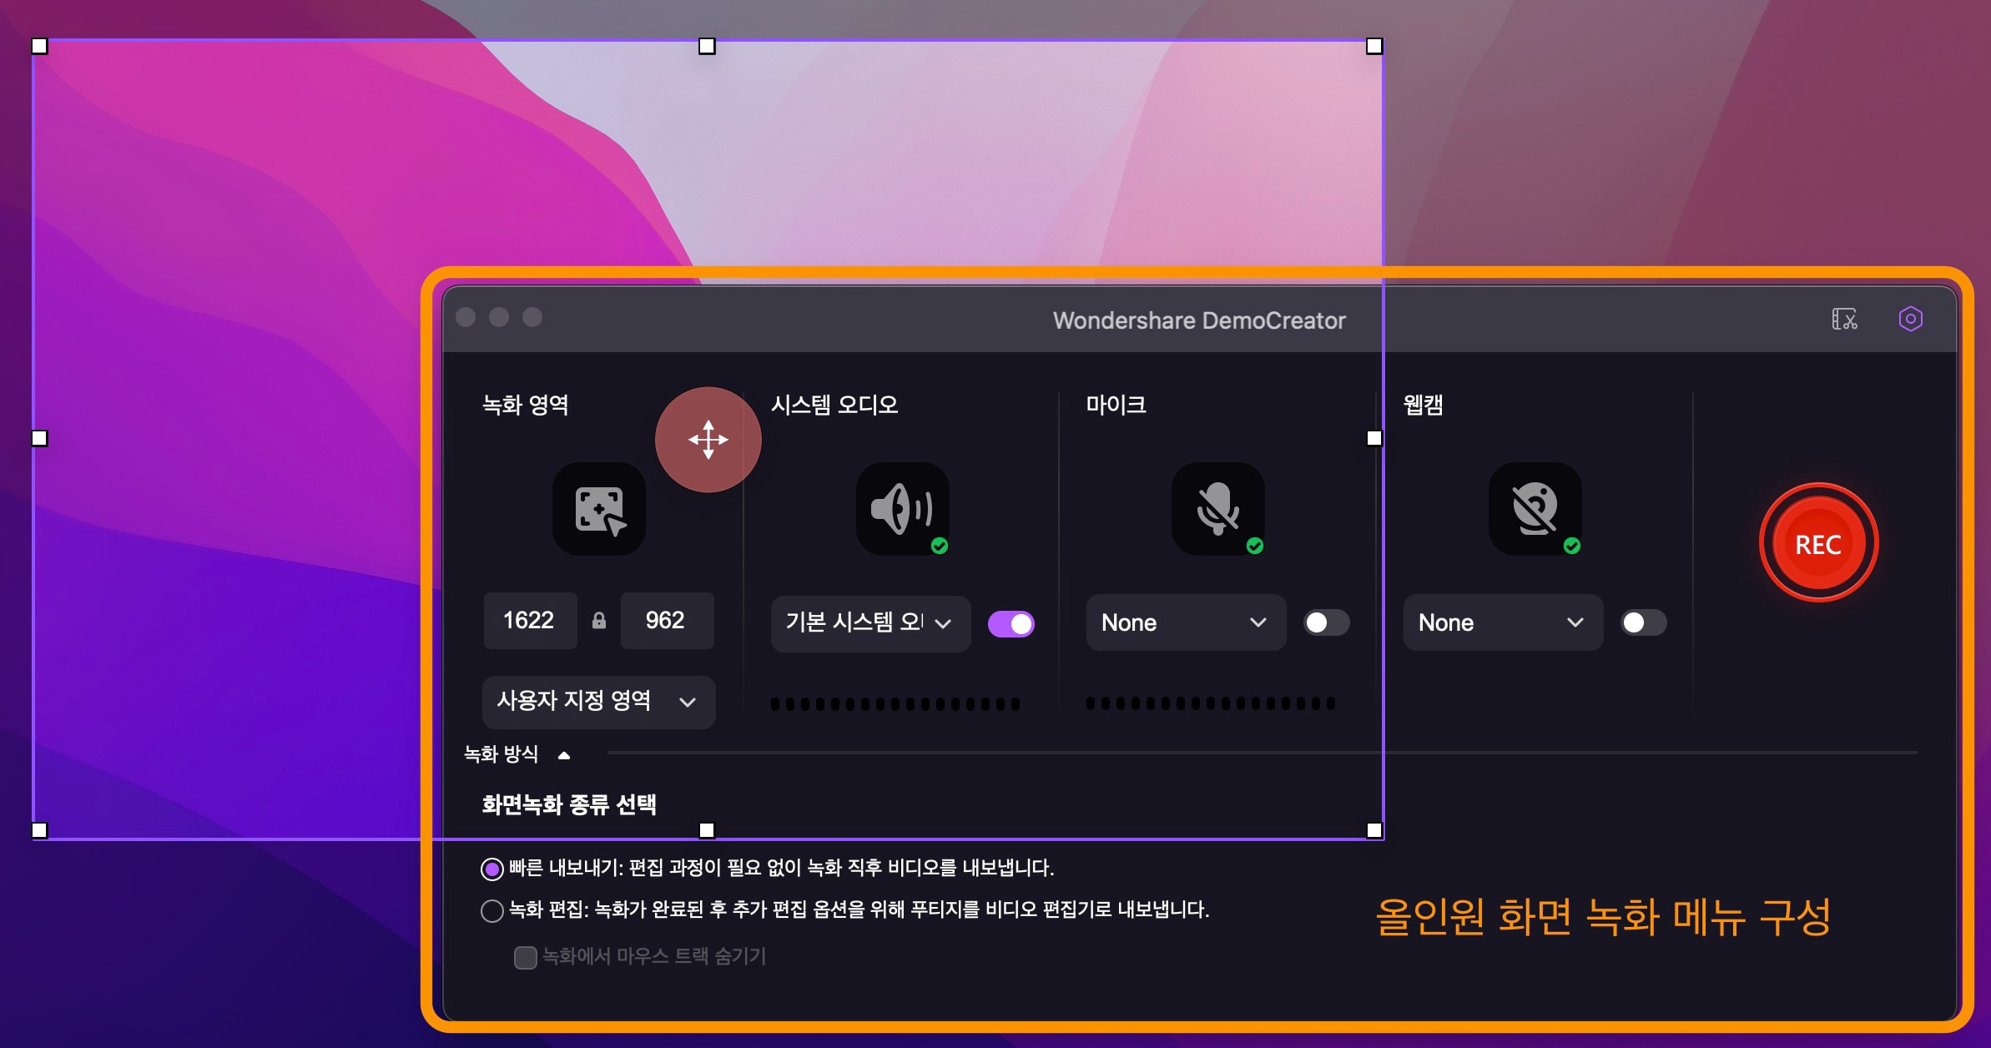Image resolution: width=1991 pixels, height=1048 pixels.
Task: Click the top-middle selection edge handle
Action: click(x=707, y=46)
